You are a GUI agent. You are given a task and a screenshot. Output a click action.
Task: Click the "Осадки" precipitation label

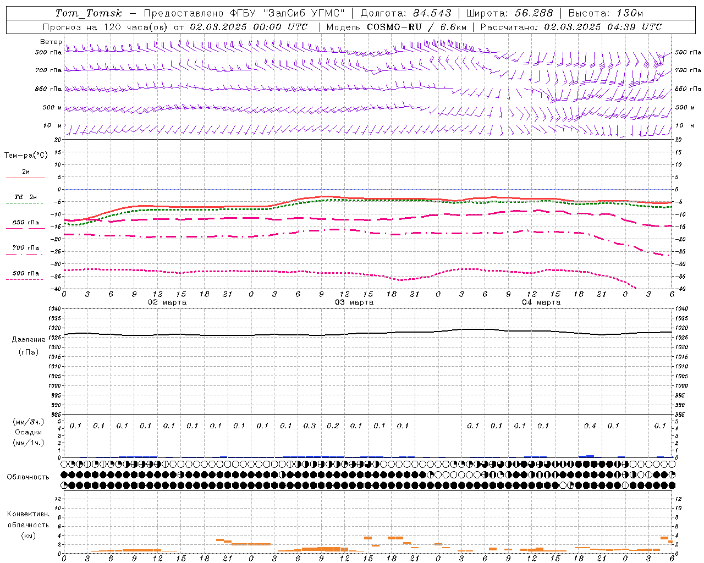click(x=29, y=432)
